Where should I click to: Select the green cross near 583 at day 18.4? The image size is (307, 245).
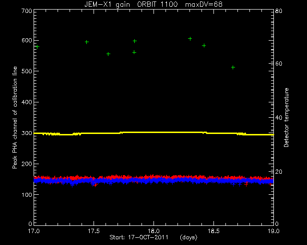204,45
